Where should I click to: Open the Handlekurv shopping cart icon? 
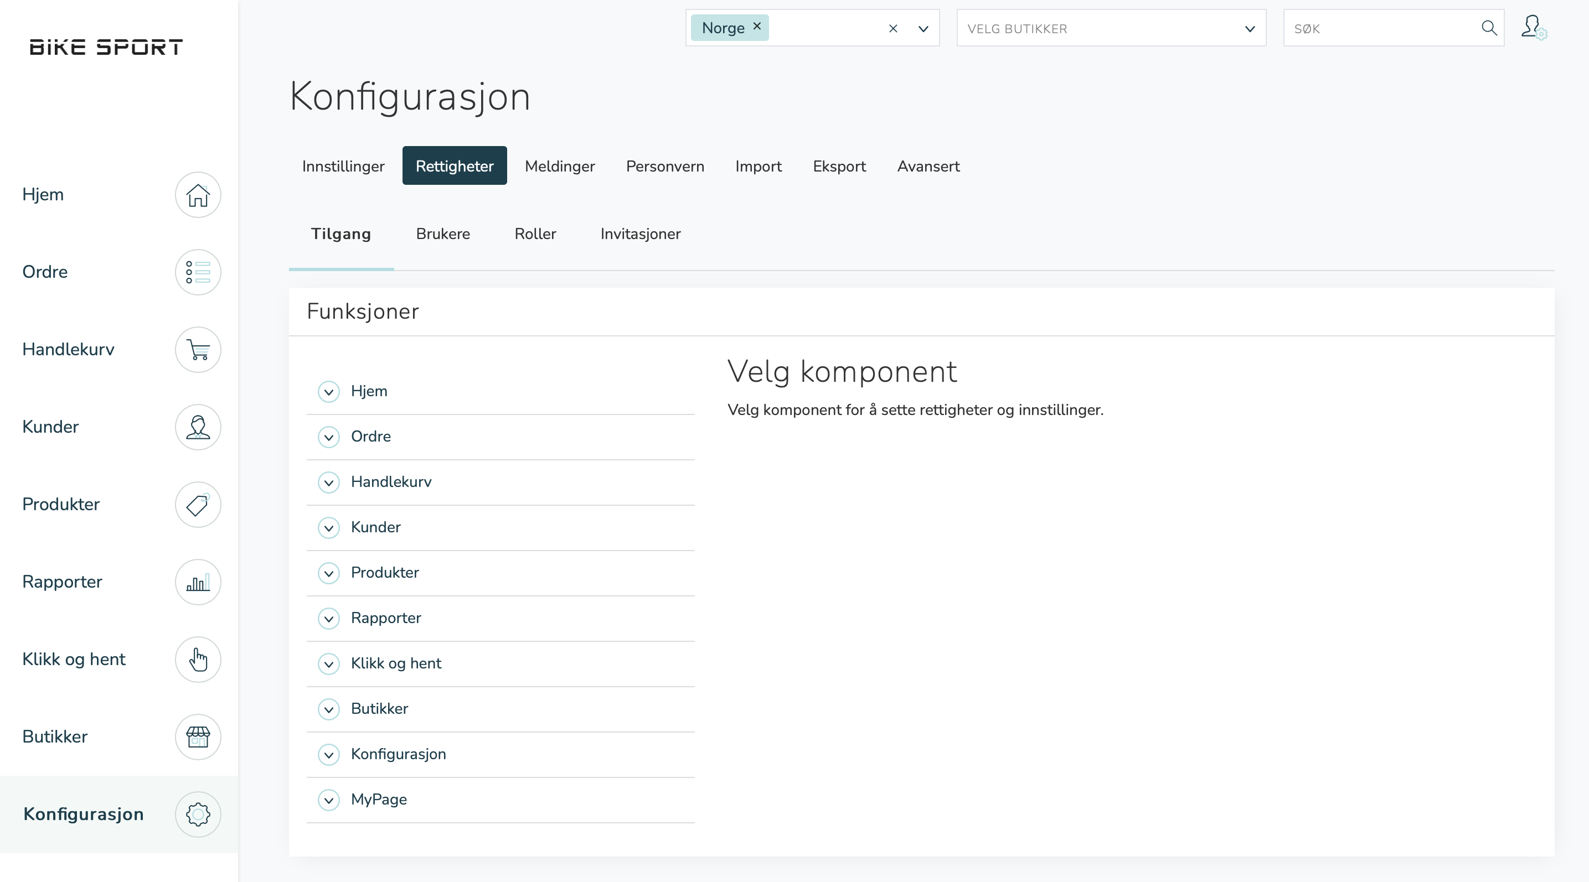(x=198, y=350)
